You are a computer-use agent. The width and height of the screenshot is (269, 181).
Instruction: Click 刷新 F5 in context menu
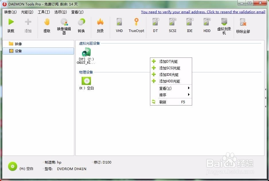171,102
